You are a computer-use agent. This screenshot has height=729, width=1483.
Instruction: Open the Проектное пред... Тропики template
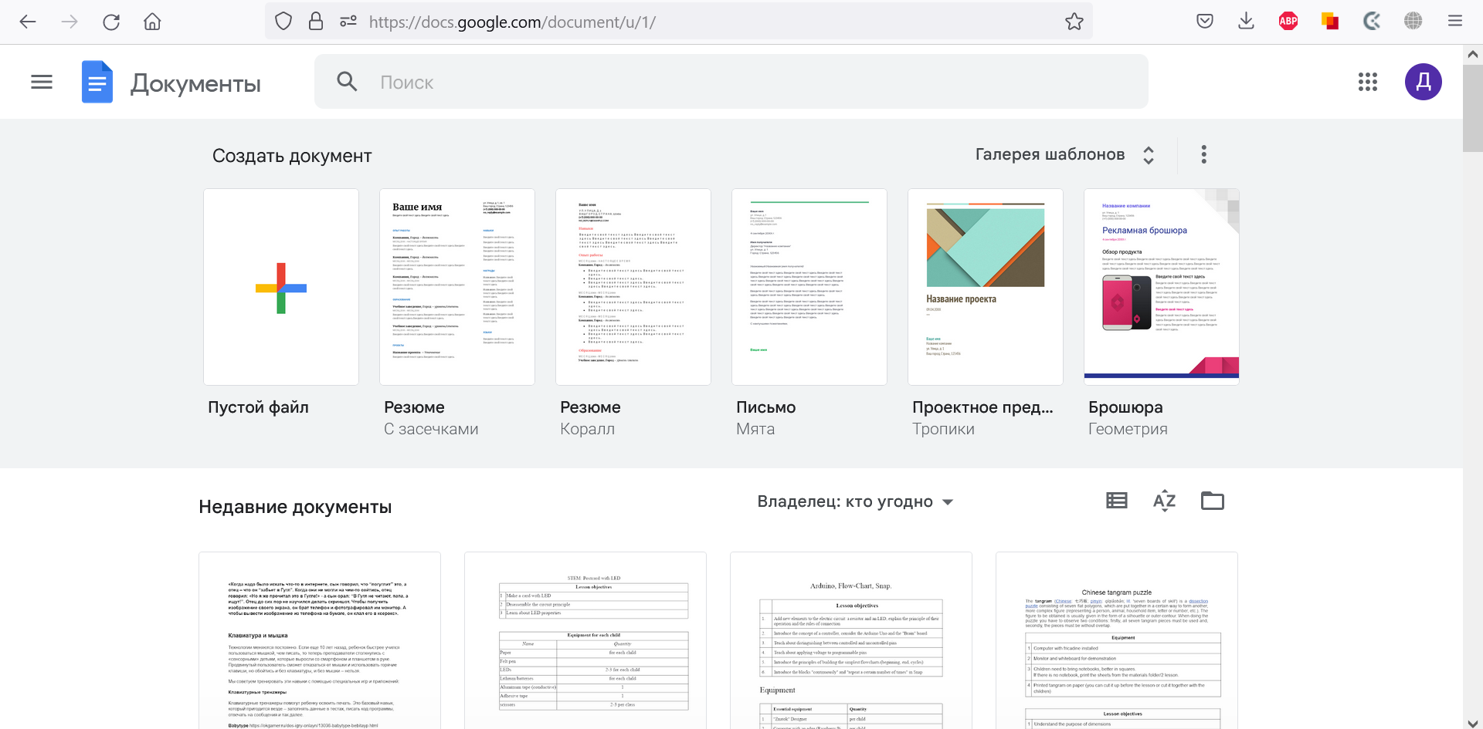(x=986, y=287)
